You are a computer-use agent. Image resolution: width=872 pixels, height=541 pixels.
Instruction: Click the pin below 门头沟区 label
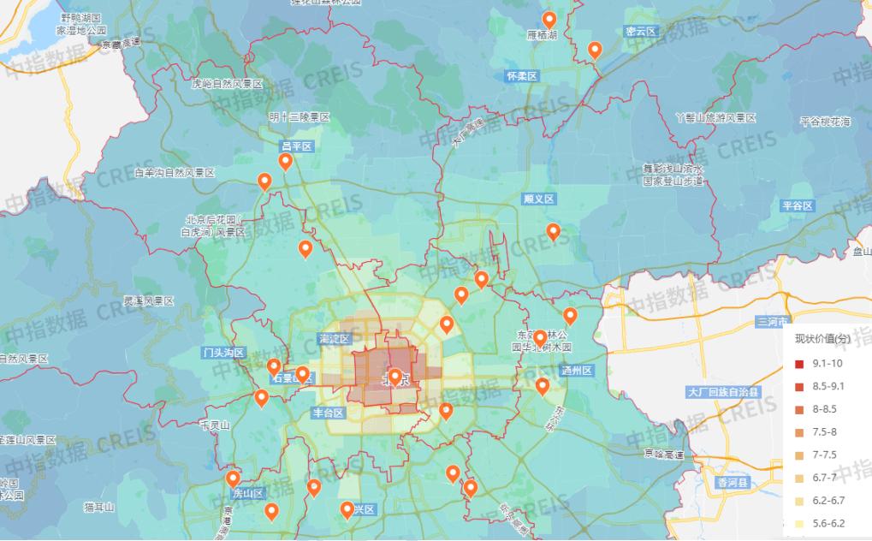coord(274,367)
